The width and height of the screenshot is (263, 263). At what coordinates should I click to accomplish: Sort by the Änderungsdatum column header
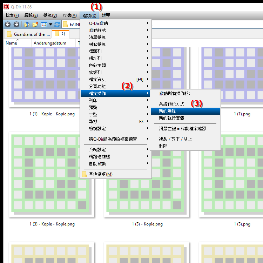(53, 43)
